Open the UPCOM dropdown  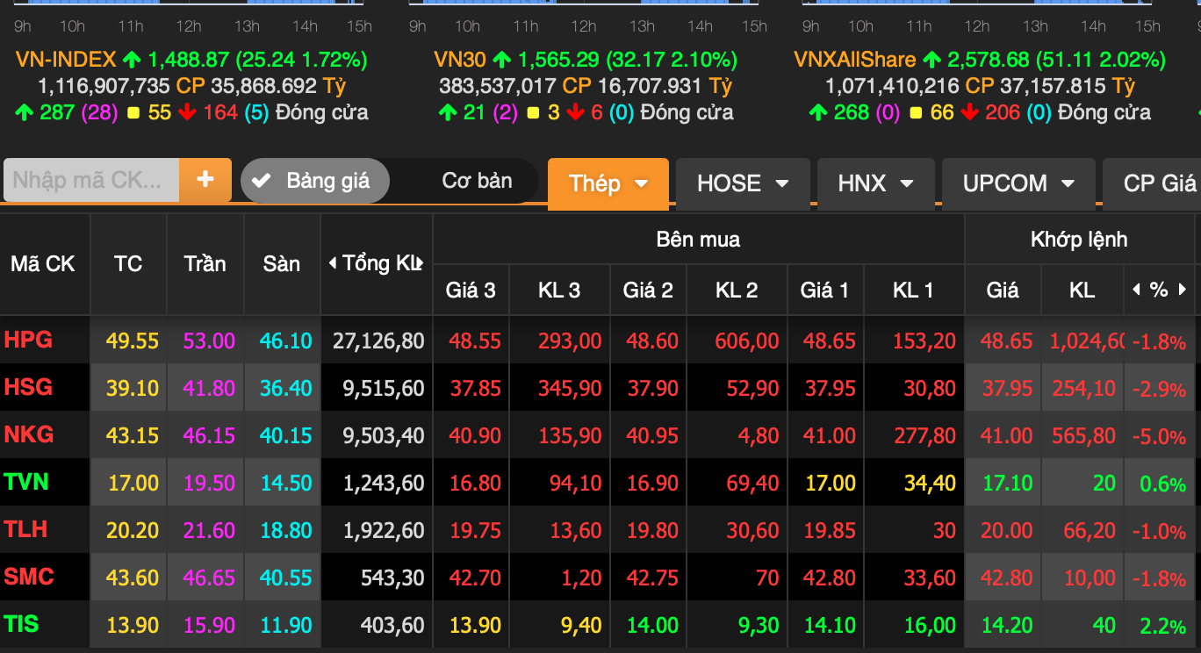coord(1018,183)
